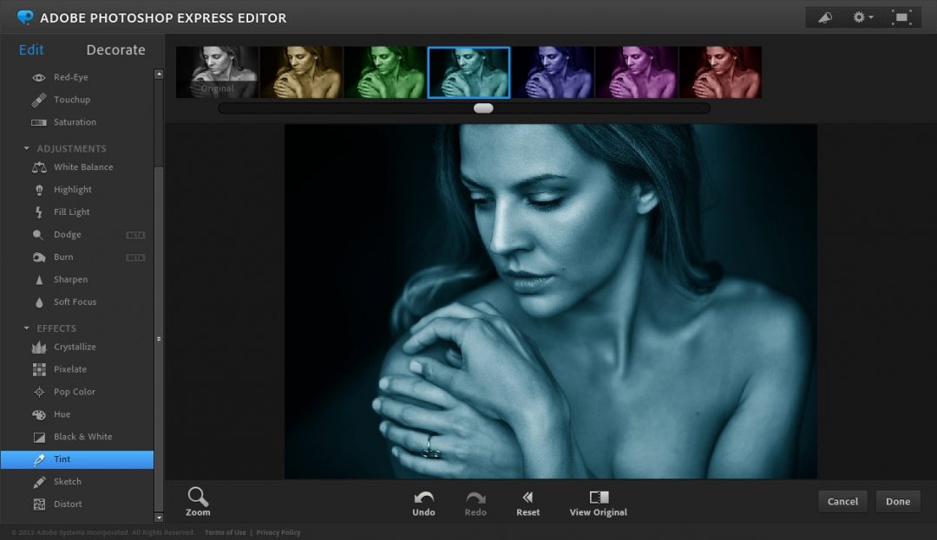Undo the last edit
Screen dimensions: 937x540
(423, 504)
